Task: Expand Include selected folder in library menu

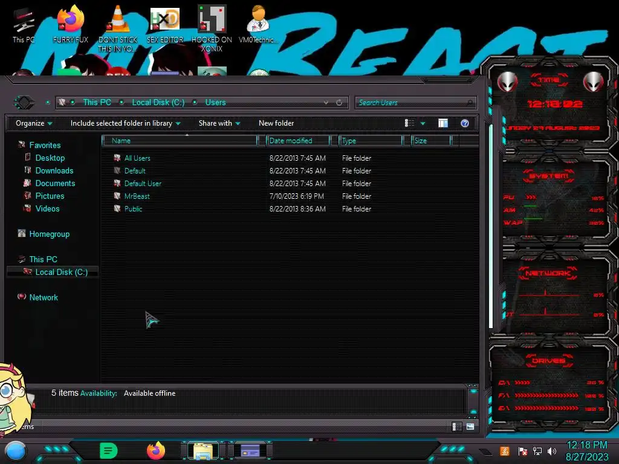Action: pos(126,123)
